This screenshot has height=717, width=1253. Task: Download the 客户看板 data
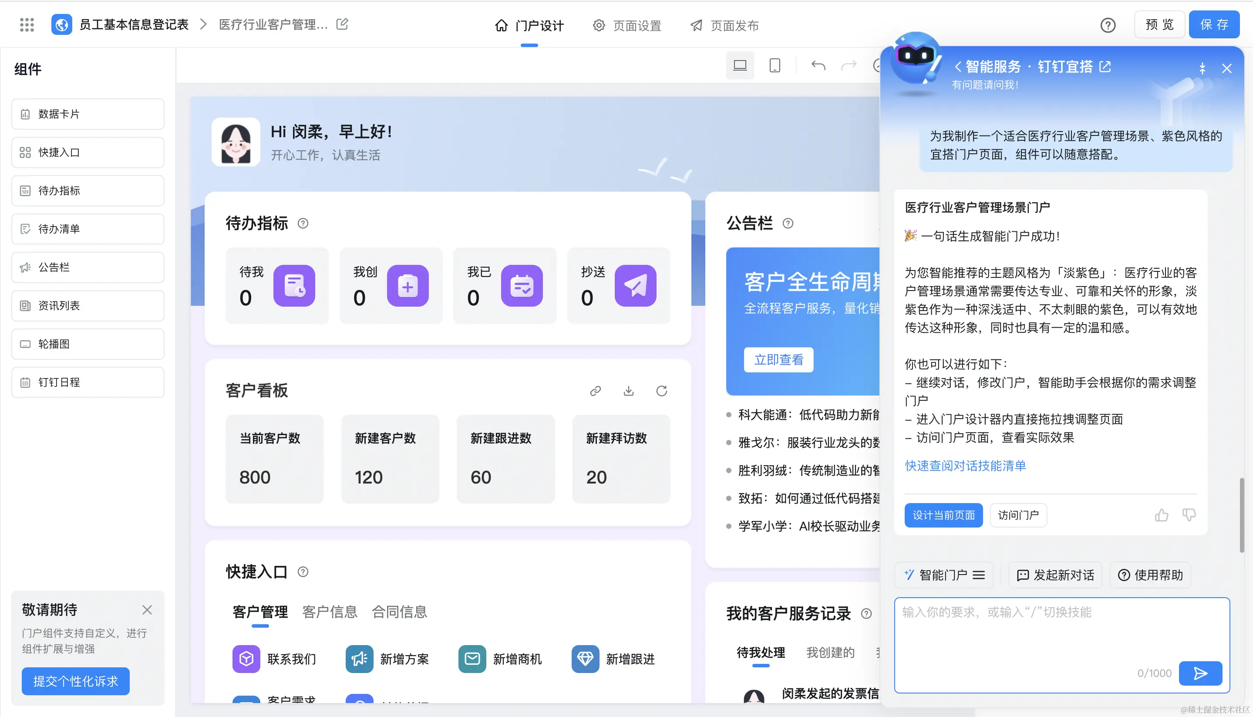pyautogui.click(x=629, y=391)
